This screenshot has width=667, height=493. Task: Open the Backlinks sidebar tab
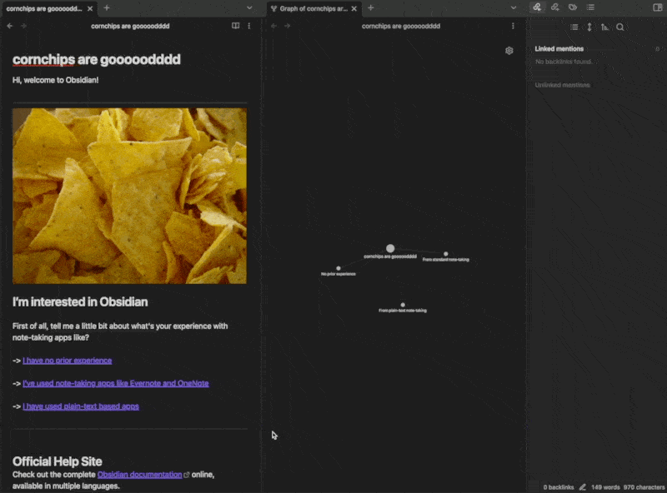[537, 7]
